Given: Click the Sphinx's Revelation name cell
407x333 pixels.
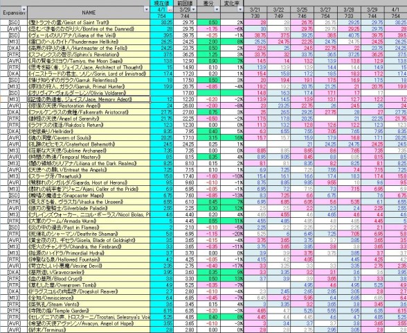Looking at the screenshot, I should pos(89,54).
